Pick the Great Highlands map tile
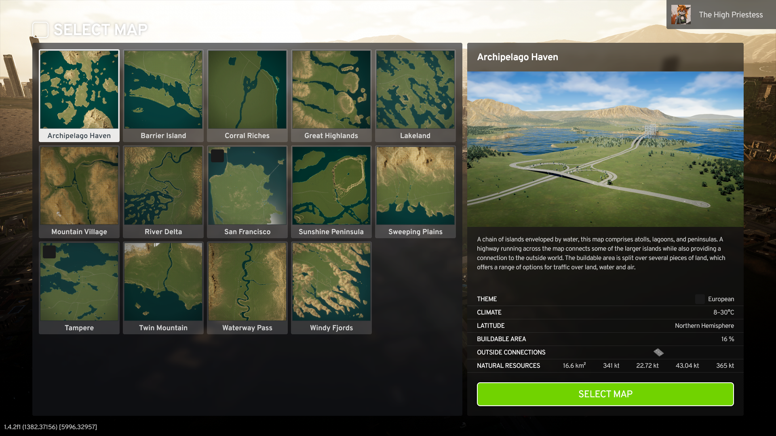Viewport: 776px width, 436px height. 331,96
